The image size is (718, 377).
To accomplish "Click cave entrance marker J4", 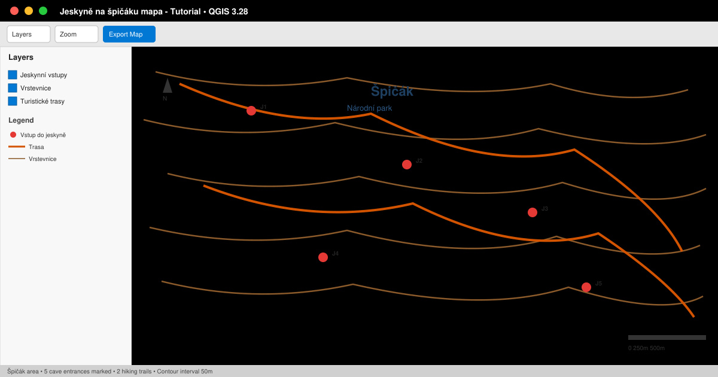I will click(x=323, y=257).
